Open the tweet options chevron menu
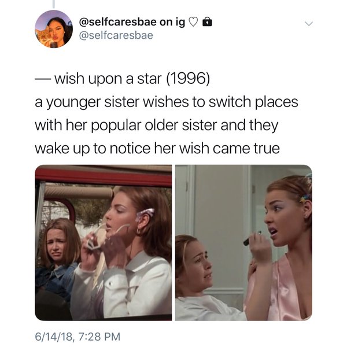The height and width of the screenshot is (347, 347). (309, 24)
